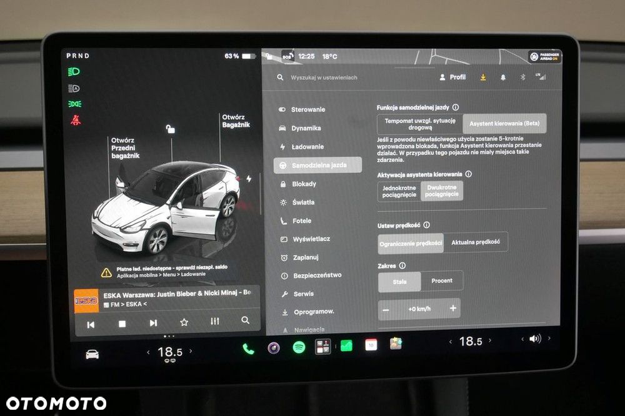Tap the red seatbelt warning icon

(x=76, y=120)
